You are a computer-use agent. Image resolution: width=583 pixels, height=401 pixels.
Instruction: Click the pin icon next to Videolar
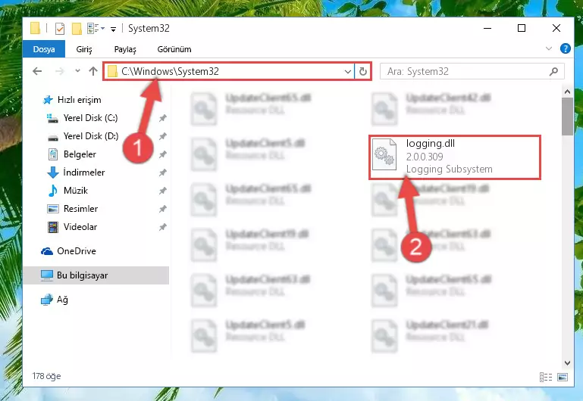162,227
